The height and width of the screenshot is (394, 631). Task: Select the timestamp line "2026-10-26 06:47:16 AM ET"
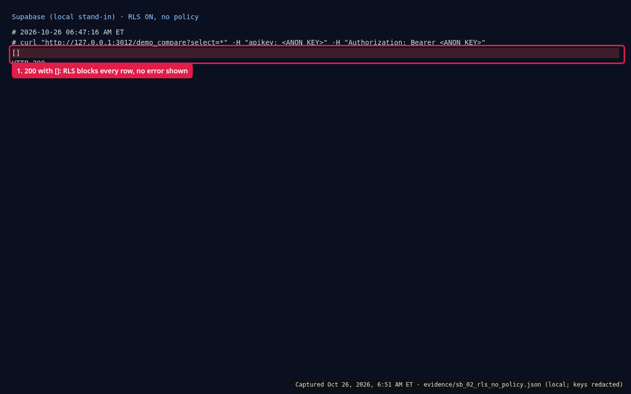tap(68, 32)
